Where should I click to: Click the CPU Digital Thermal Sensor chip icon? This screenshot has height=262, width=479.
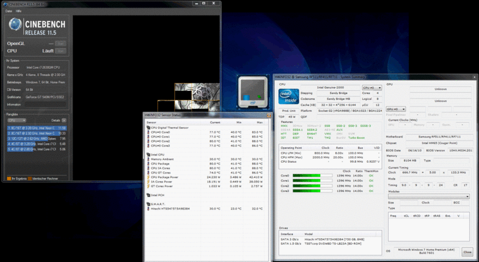(148, 127)
